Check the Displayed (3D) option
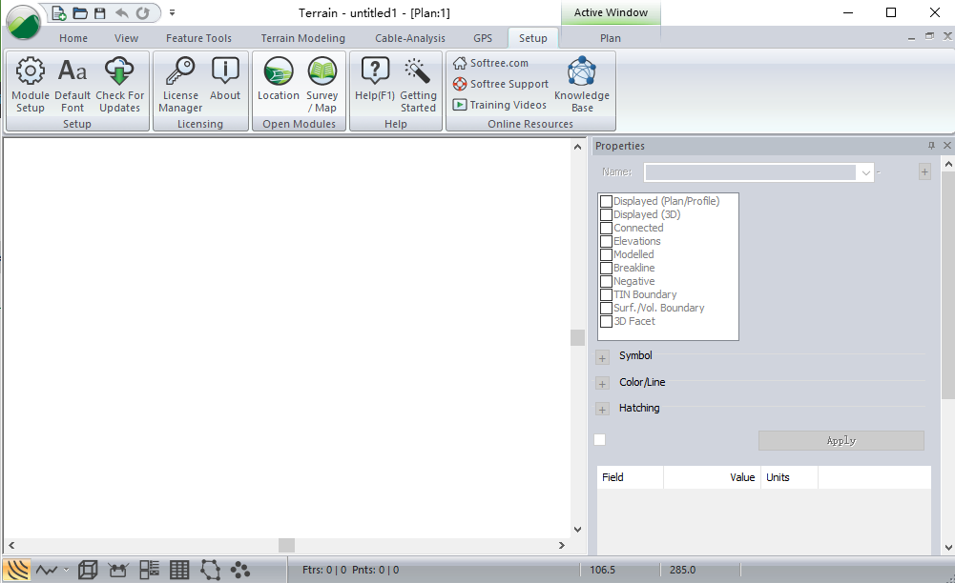Viewport: 955px width, 583px height. [x=606, y=215]
